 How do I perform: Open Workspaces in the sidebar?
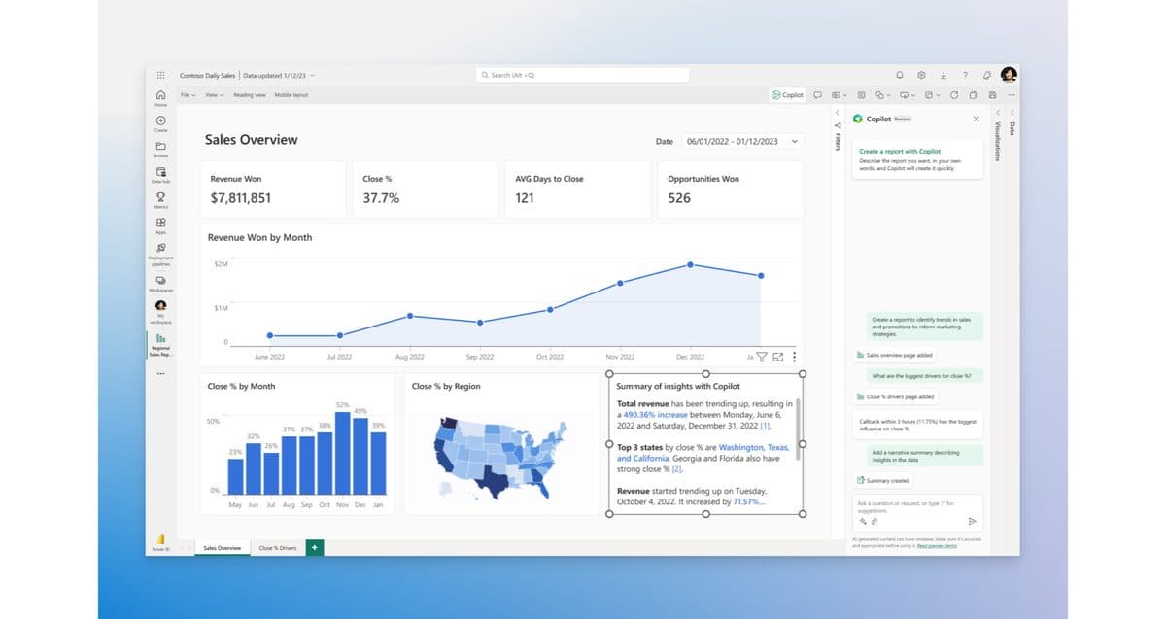pyautogui.click(x=160, y=284)
